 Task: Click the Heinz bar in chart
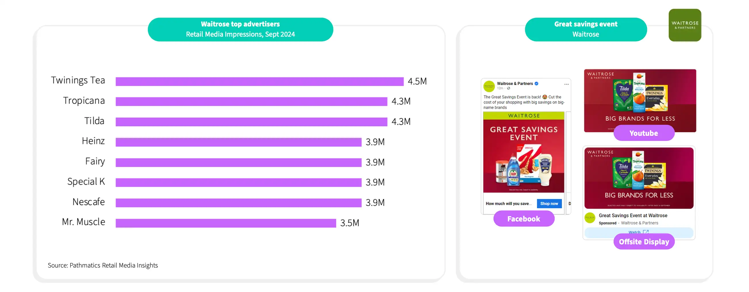[x=239, y=142]
